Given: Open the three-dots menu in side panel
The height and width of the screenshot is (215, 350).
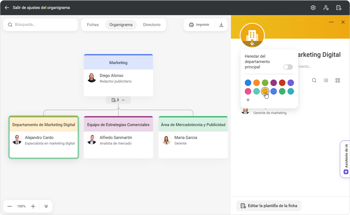Looking at the screenshot, I should pos(331,22).
